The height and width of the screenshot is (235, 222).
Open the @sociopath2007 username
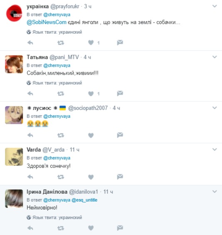click(88, 108)
